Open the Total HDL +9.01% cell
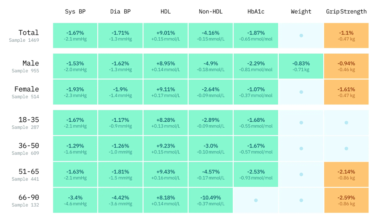Viewport: 371px width, 214px height. 165,36
